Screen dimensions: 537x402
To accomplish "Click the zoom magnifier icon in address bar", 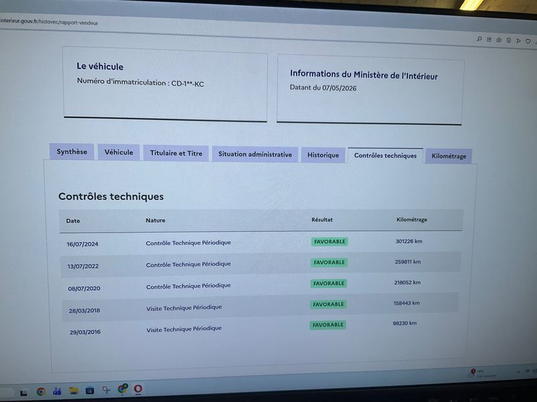I will tap(479, 39).
